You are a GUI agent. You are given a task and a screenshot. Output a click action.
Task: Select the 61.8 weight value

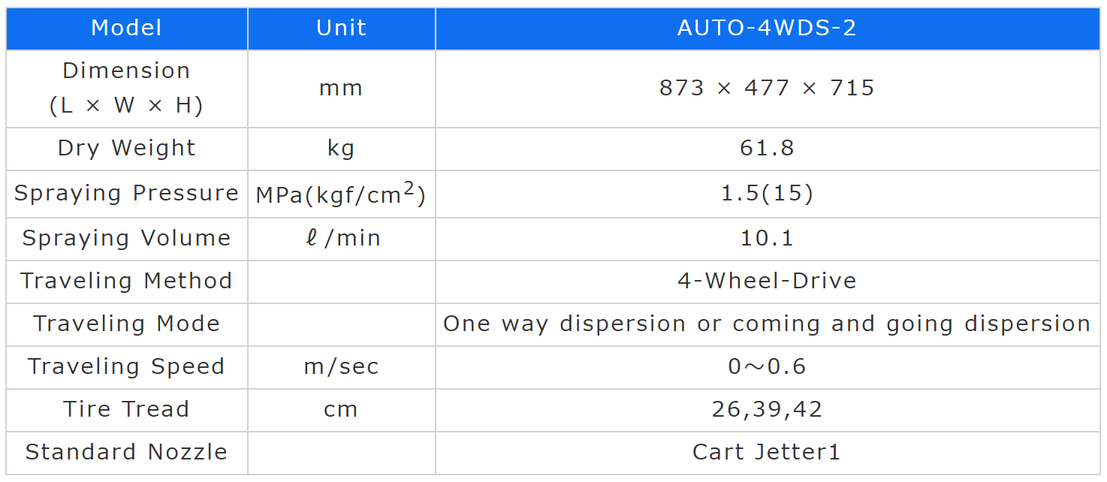(767, 148)
